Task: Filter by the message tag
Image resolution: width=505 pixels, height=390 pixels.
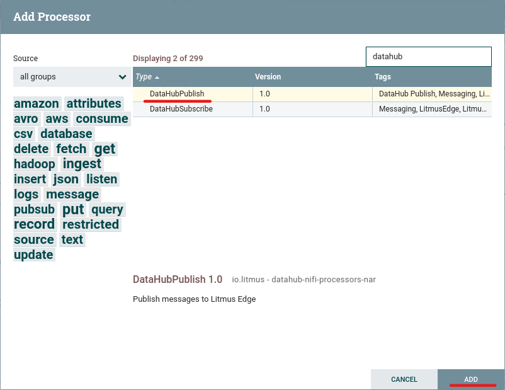Action: pyautogui.click(x=72, y=194)
